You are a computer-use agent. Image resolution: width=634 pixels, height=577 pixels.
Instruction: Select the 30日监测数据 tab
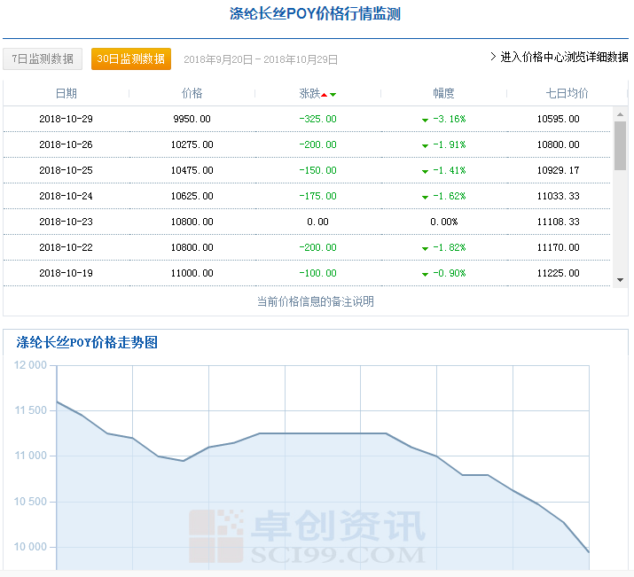click(131, 58)
